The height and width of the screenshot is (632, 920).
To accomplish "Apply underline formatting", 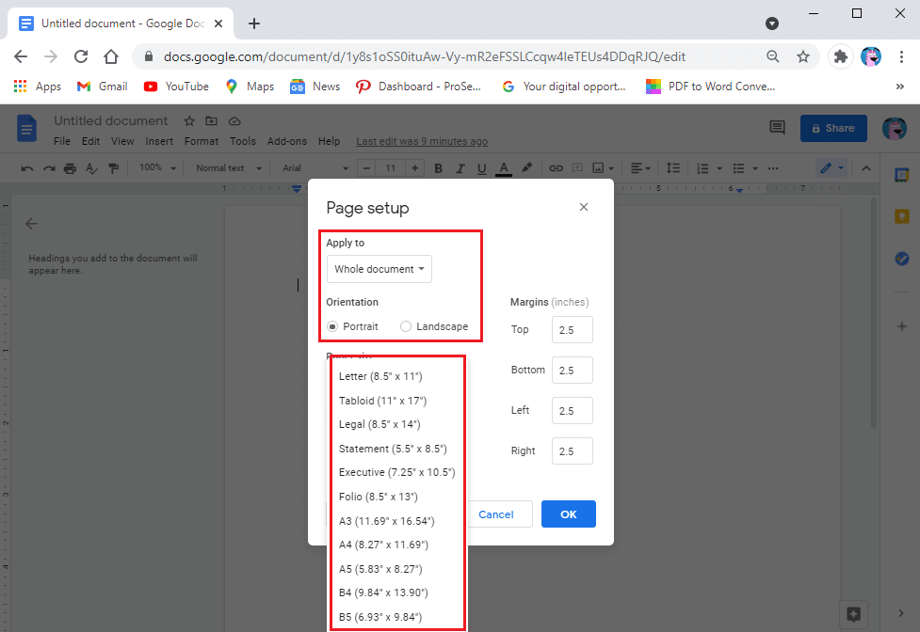I will (480, 167).
